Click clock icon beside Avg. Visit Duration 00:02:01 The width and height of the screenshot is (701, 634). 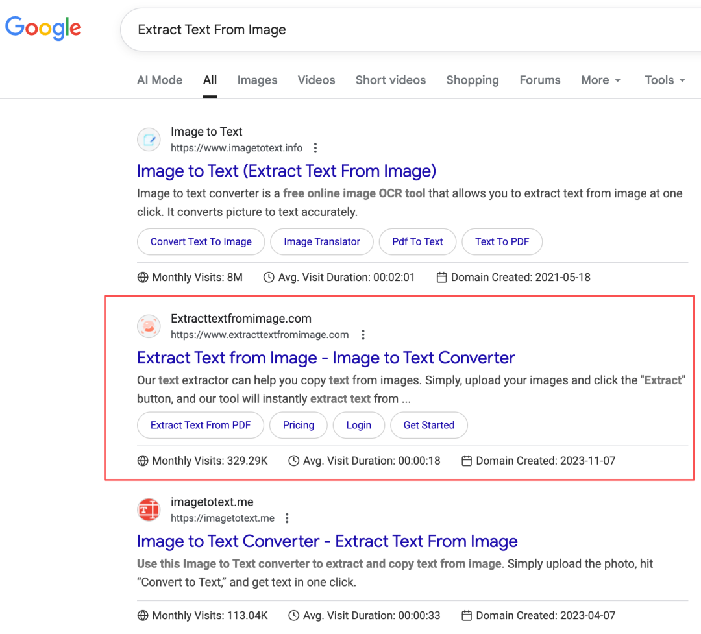click(x=269, y=277)
